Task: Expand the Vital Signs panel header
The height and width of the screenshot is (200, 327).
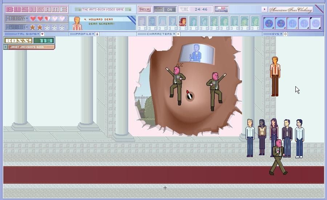Action: pyautogui.click(x=22, y=34)
